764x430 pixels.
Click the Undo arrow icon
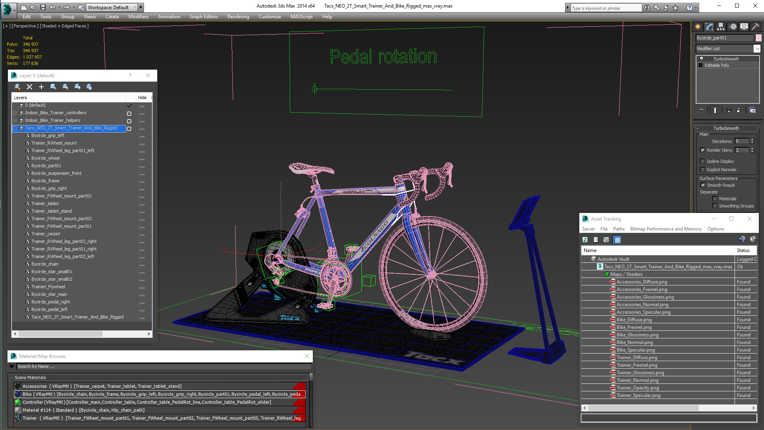tap(53, 7)
